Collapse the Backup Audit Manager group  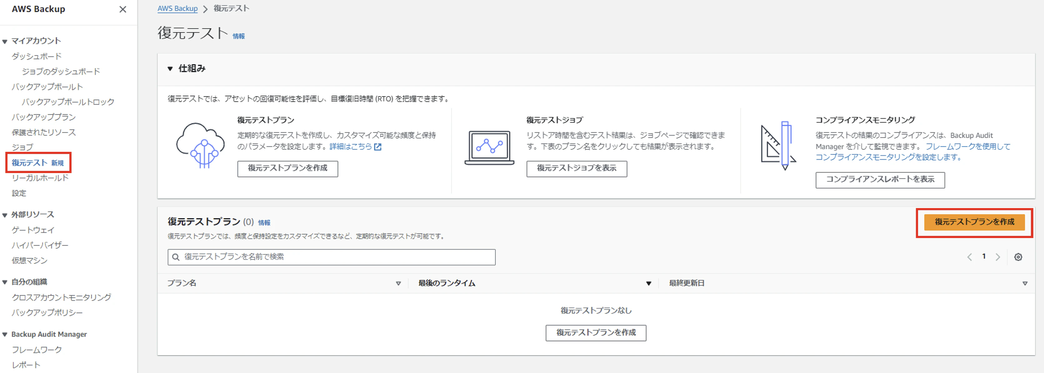[5, 335]
